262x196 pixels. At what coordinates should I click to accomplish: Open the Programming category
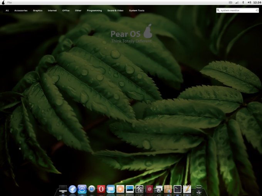[94, 10]
